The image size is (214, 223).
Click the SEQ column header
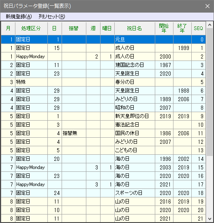[x=198, y=28]
